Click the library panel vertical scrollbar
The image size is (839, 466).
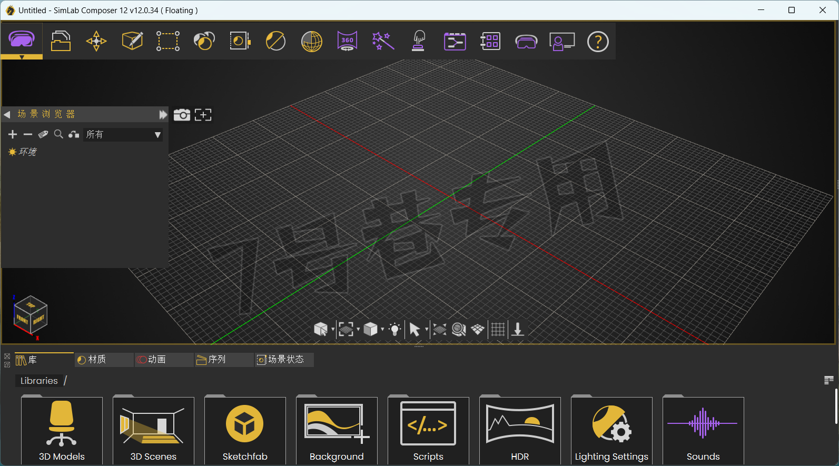point(836,406)
